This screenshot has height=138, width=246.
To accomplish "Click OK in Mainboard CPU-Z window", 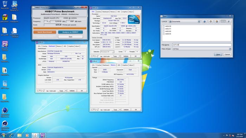I will (x=82, y=91).
